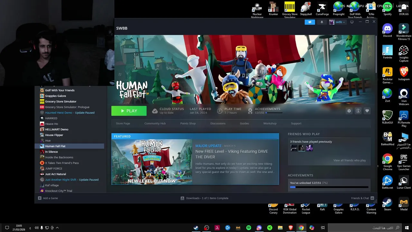Open the Steam notifications bell
This screenshot has height=232, width=412.
tap(322, 22)
